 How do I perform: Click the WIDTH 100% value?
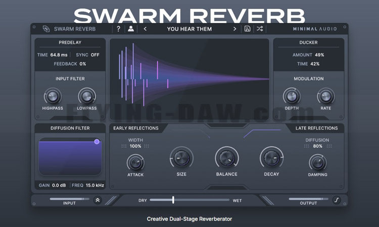coord(135,146)
